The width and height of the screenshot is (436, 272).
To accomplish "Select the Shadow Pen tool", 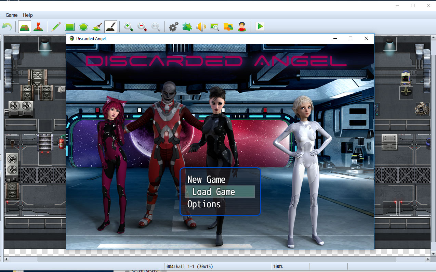I will (x=111, y=27).
